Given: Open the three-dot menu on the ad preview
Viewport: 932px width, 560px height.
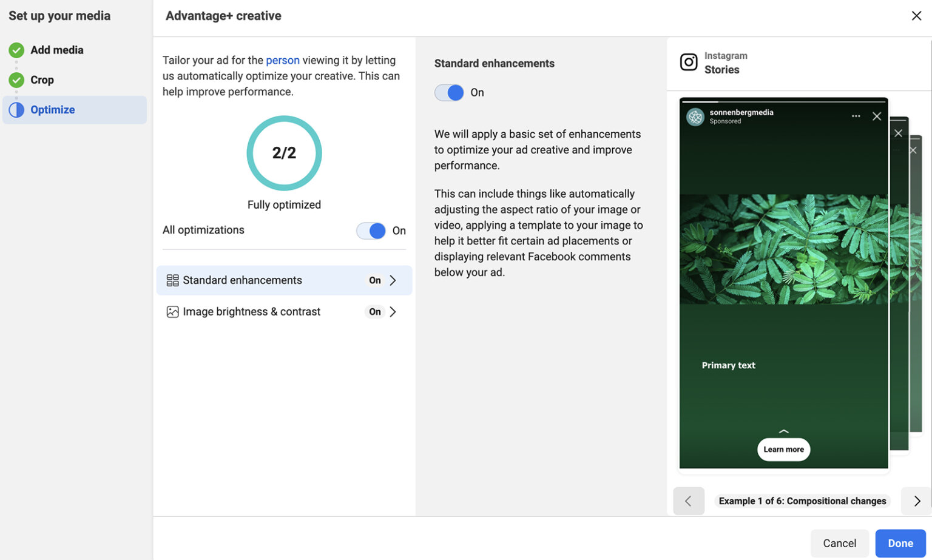Looking at the screenshot, I should [x=856, y=115].
